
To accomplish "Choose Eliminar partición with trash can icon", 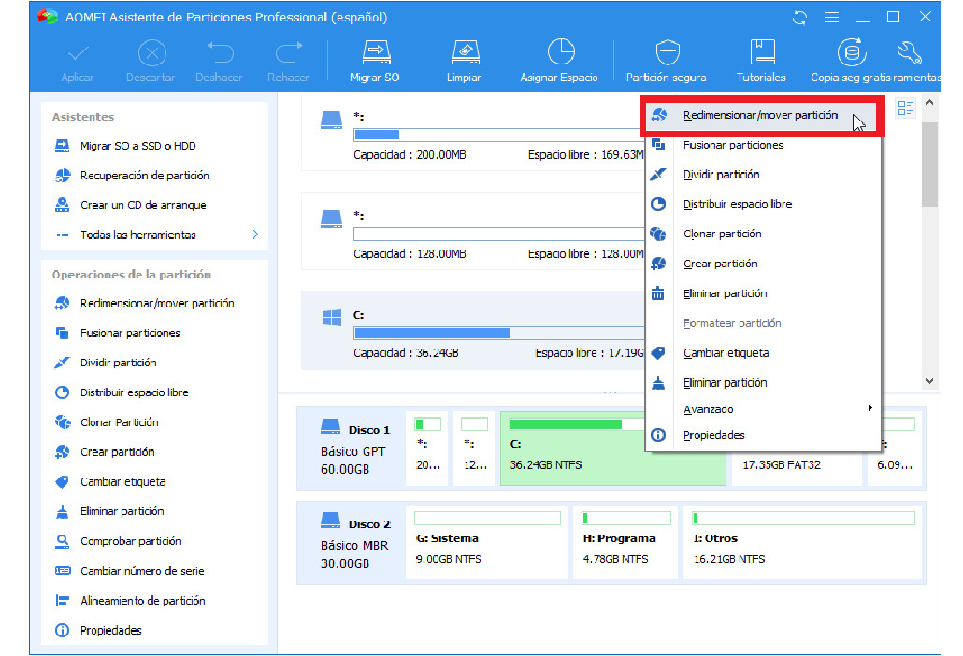I will [x=763, y=293].
